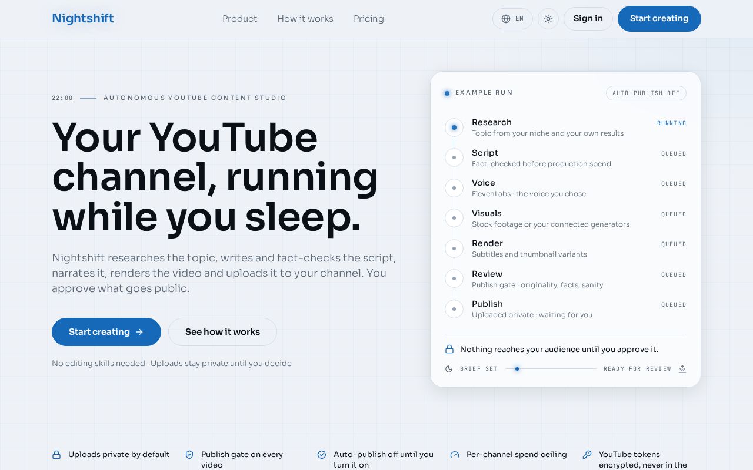Viewport: 753px width, 470px height.
Task: Click the lock icon by Uploads private by default
Action: coord(56,455)
